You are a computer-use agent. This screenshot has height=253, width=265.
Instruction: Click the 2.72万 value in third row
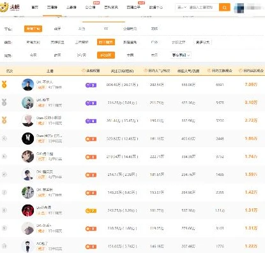point(251,120)
